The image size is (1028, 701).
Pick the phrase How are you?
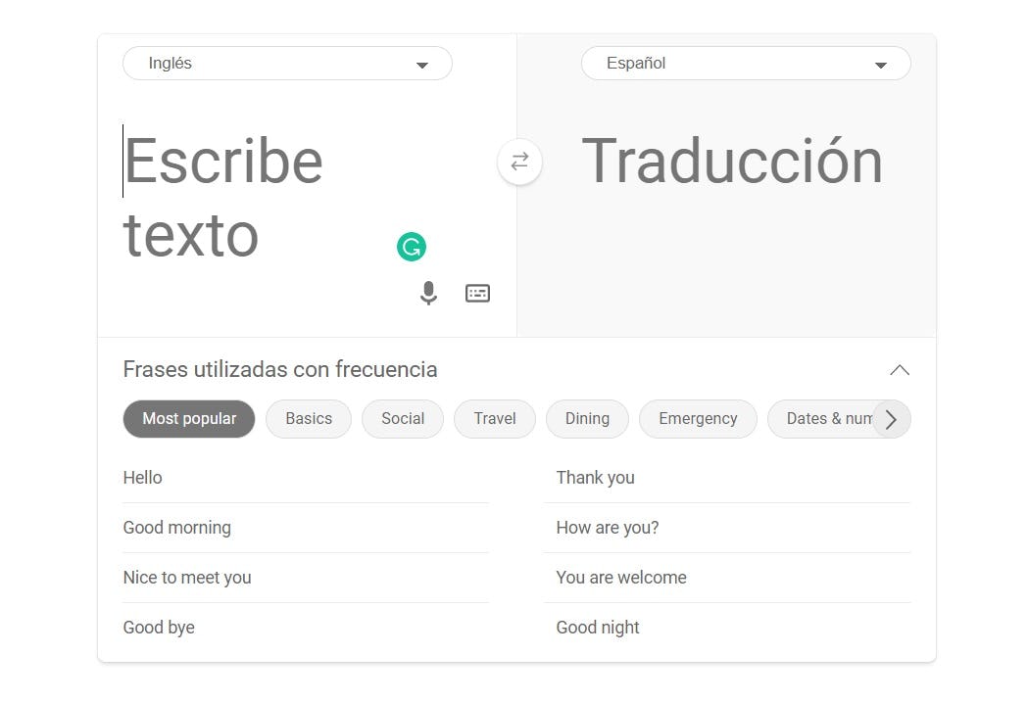(608, 528)
